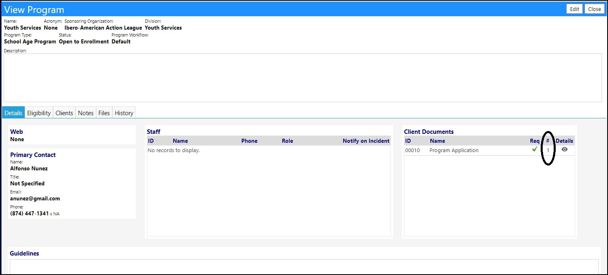Click the 'No records to display.' message
Screen dimensions: 608x275
(x=174, y=150)
